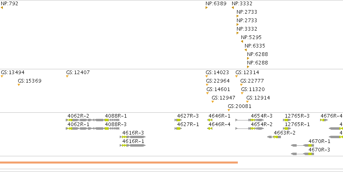Click the 4663R-2 transcript glyph

click(x=274, y=137)
